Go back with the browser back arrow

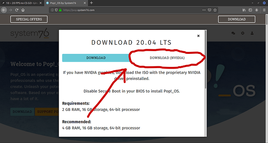pyautogui.click(x=4, y=10)
